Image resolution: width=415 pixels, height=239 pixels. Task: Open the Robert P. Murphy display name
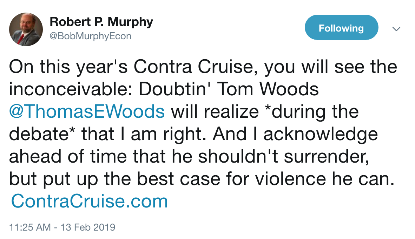[x=101, y=22]
